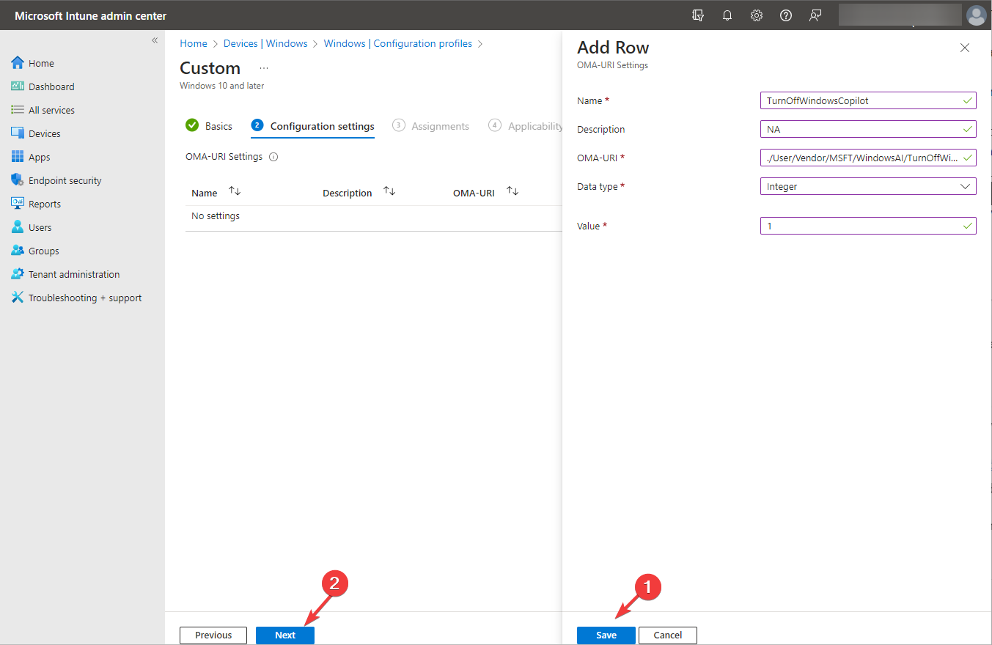Click the Endpoint security shield icon

coord(18,180)
